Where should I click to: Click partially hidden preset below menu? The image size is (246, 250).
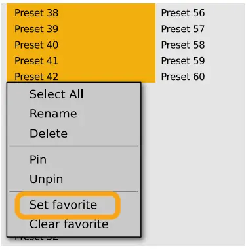36,239
